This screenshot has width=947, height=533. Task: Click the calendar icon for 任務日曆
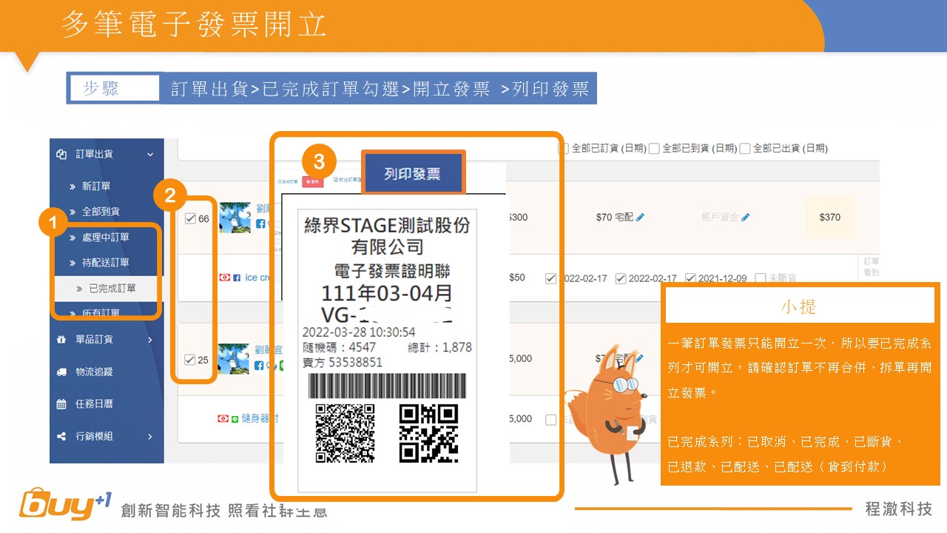coord(61,404)
